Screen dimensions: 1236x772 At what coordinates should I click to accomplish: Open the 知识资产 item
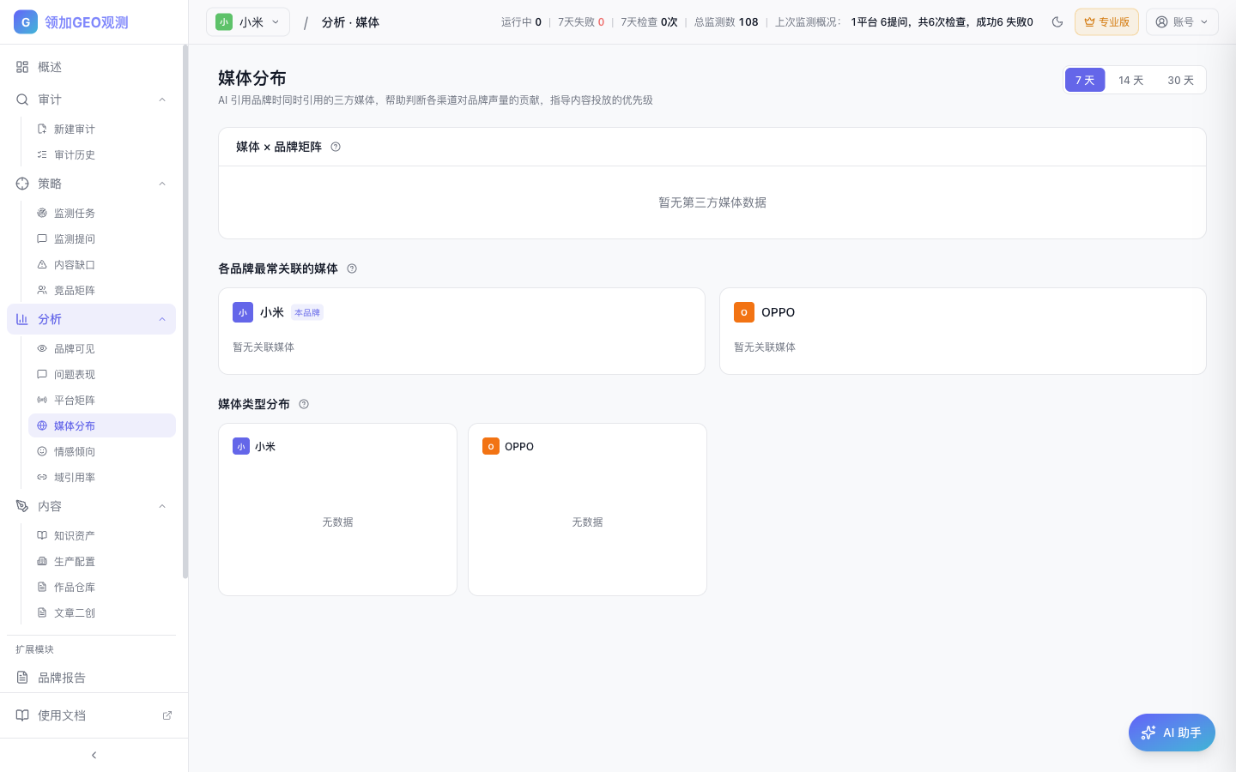tap(102, 535)
